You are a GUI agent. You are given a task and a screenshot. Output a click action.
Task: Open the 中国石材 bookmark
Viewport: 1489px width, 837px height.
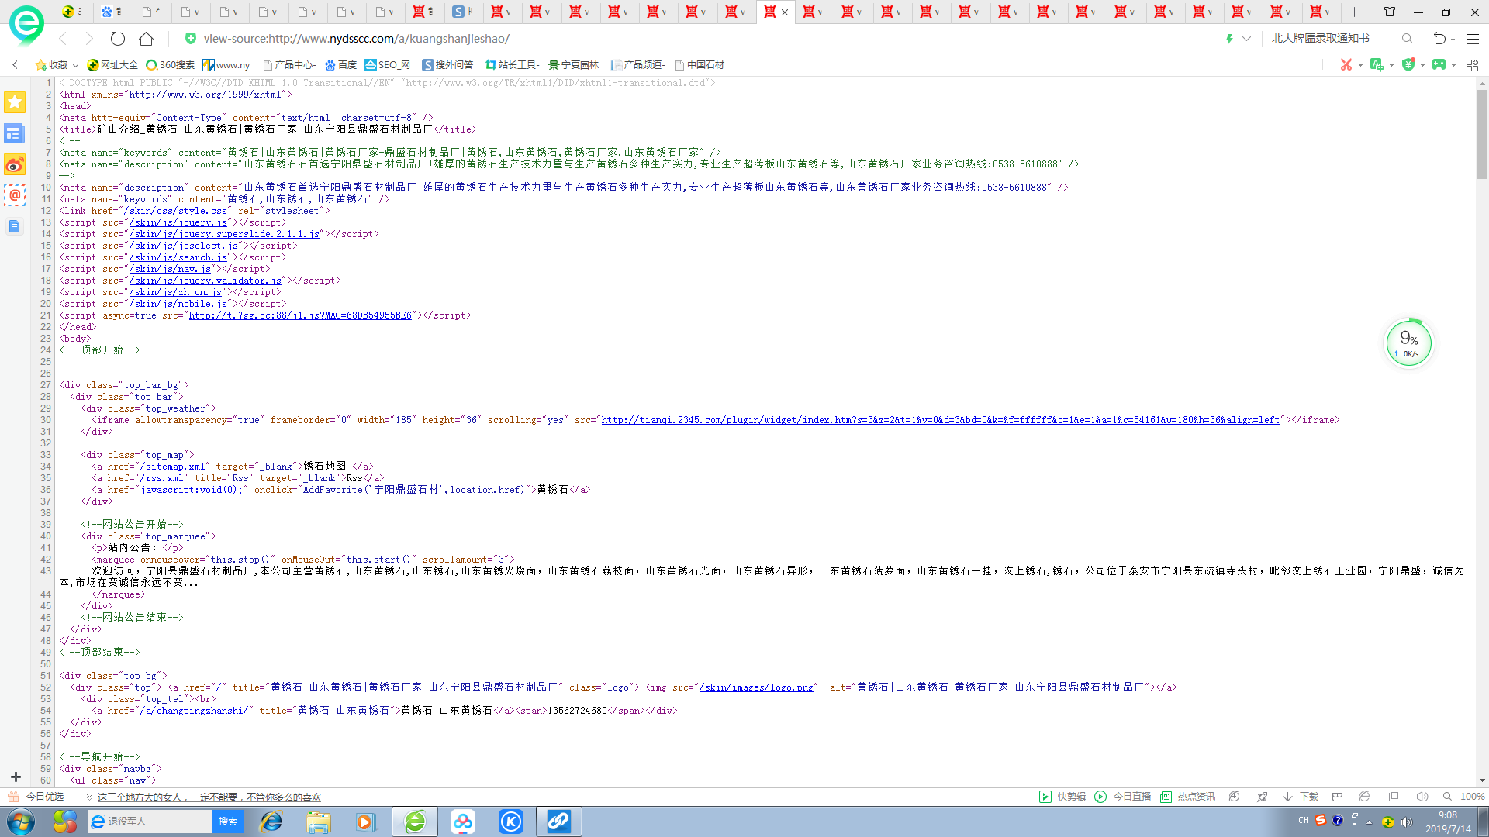pyautogui.click(x=699, y=65)
